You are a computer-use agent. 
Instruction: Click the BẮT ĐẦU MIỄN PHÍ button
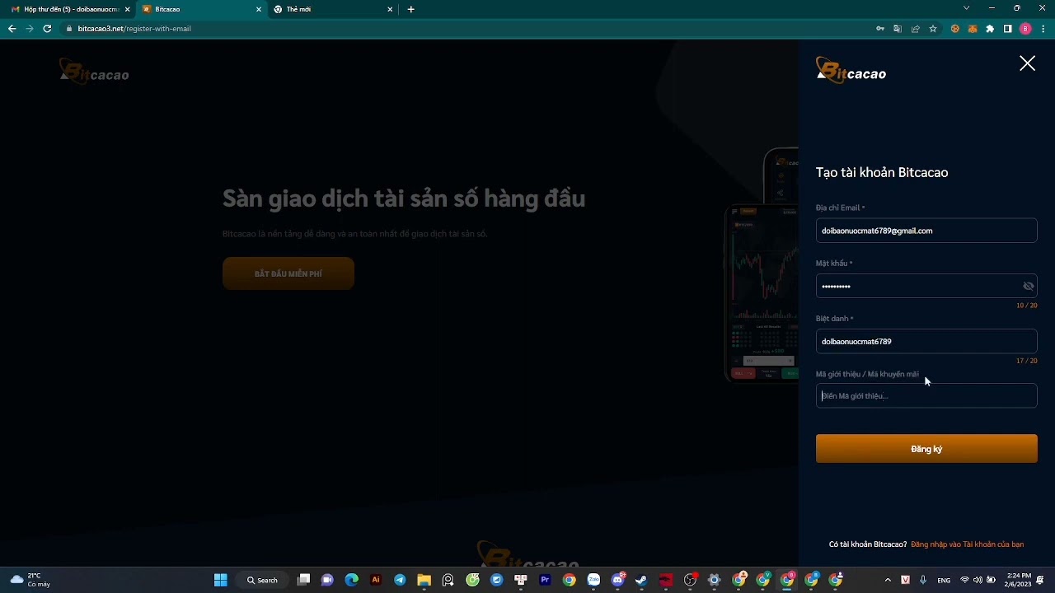point(288,273)
